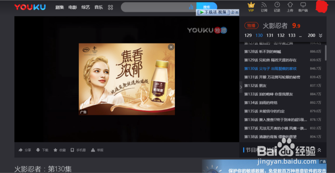
Task: Open the YOUKU logo home link
Action: pos(30,7)
